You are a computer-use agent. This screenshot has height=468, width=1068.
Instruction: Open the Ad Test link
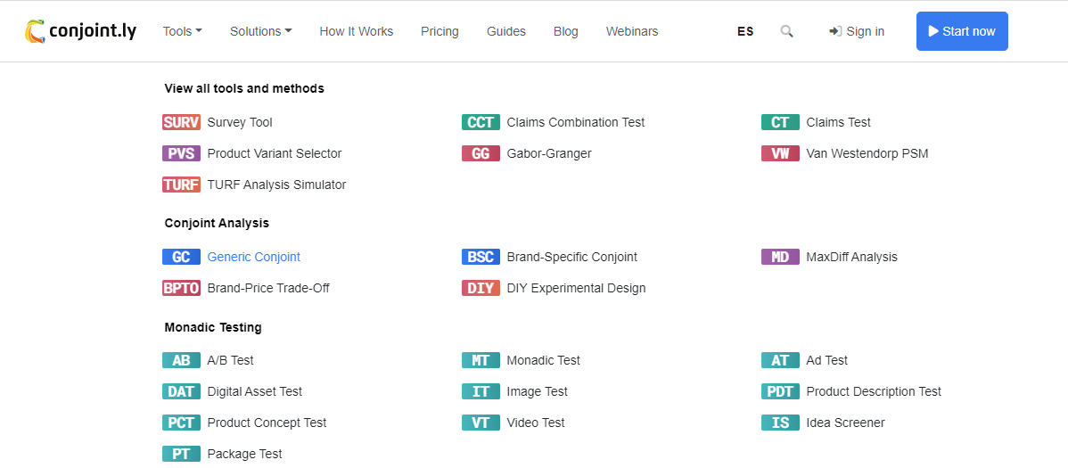pyautogui.click(x=827, y=360)
